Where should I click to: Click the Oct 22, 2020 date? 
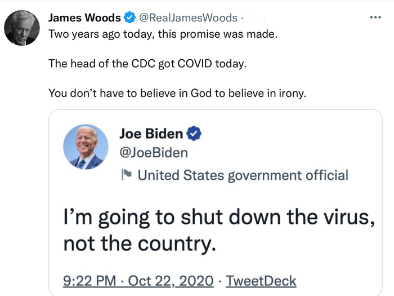click(172, 280)
